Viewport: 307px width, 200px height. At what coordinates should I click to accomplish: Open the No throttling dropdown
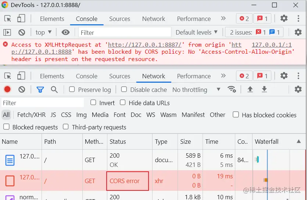tap(196, 90)
